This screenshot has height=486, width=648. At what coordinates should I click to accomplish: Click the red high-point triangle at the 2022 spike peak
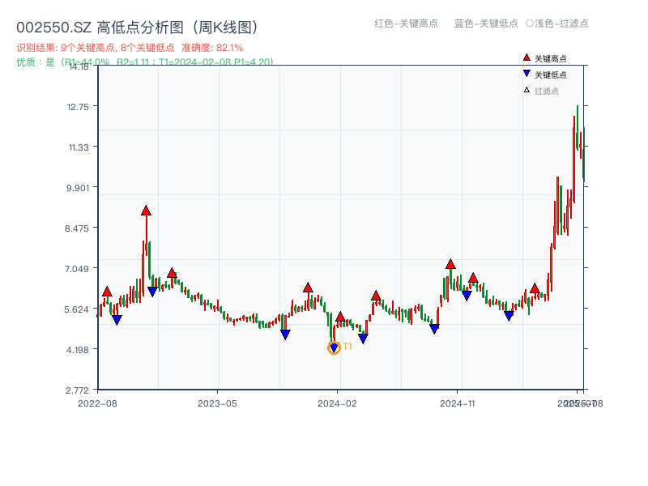[146, 211]
